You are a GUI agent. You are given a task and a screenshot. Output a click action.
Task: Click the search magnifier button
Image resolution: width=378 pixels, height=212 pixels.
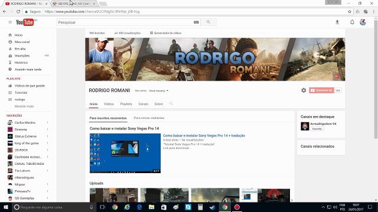click(208, 22)
